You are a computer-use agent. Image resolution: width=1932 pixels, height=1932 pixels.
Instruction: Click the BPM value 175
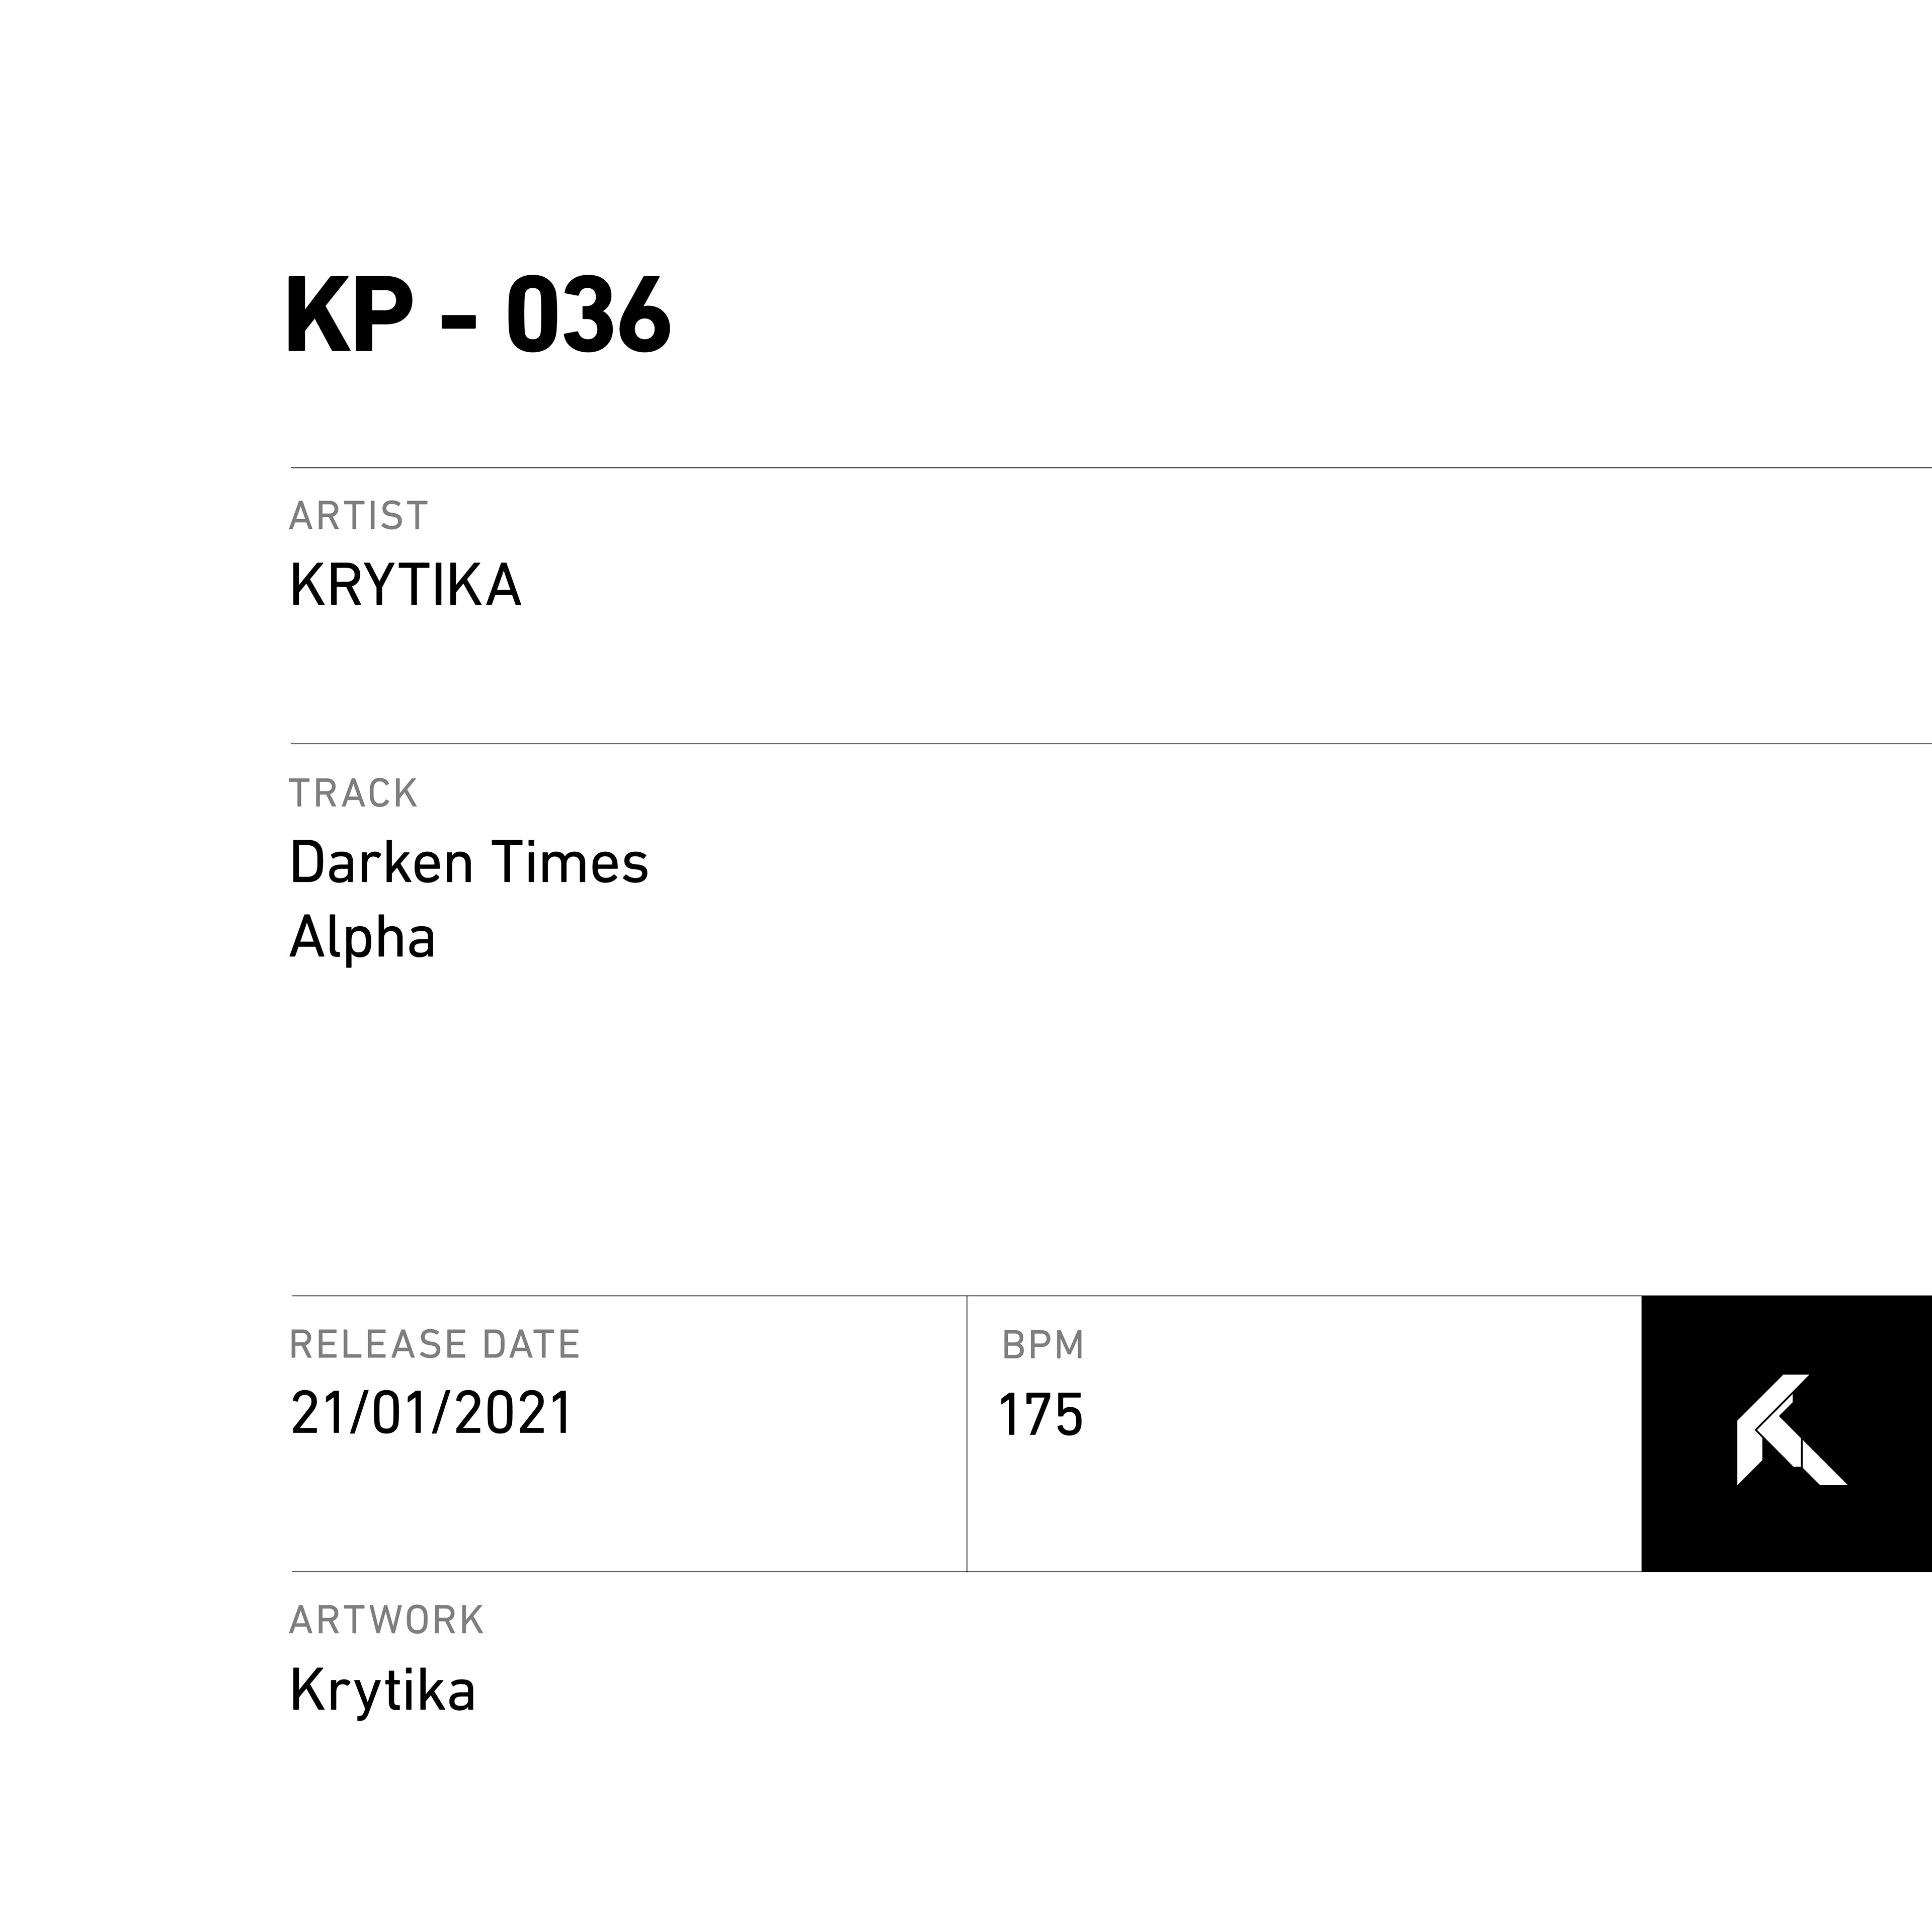click(x=1041, y=1416)
